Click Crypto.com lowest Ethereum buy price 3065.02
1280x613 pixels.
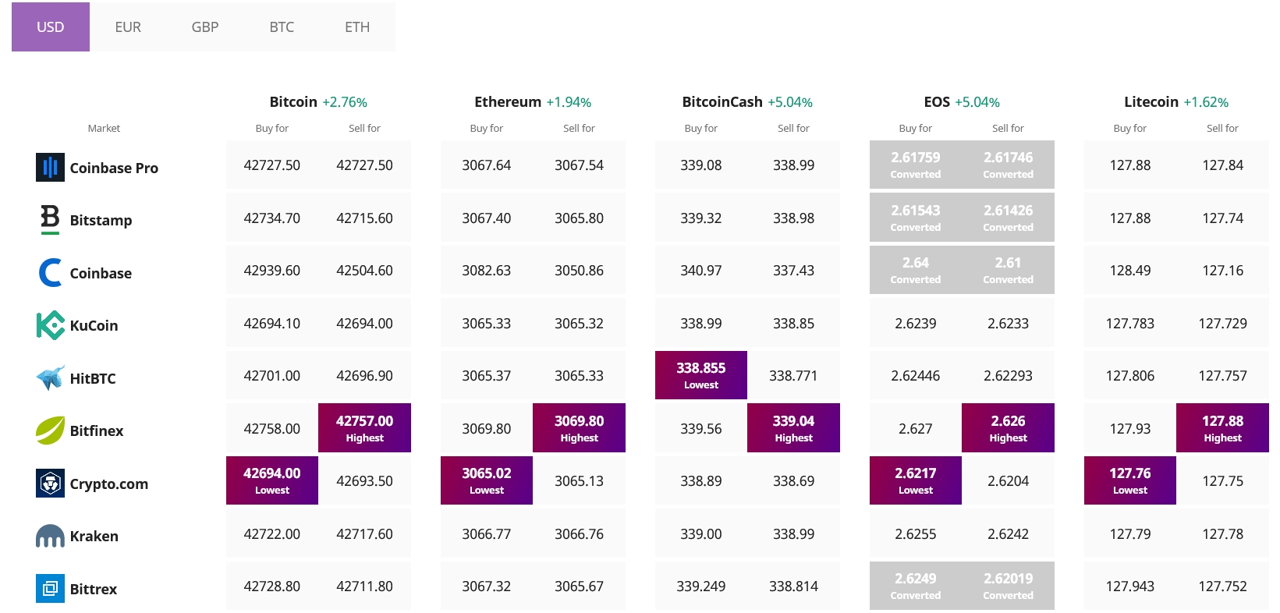pyautogui.click(x=487, y=480)
